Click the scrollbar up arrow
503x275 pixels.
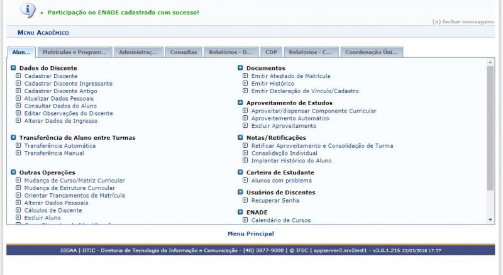click(491, 62)
